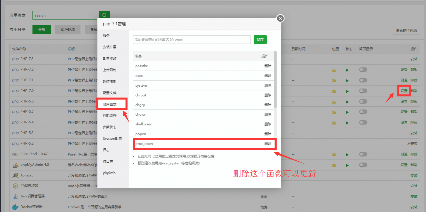This screenshot has width=426, height=212.
Task: Open 负载状态 tab in the dialog
Action: pos(113,127)
